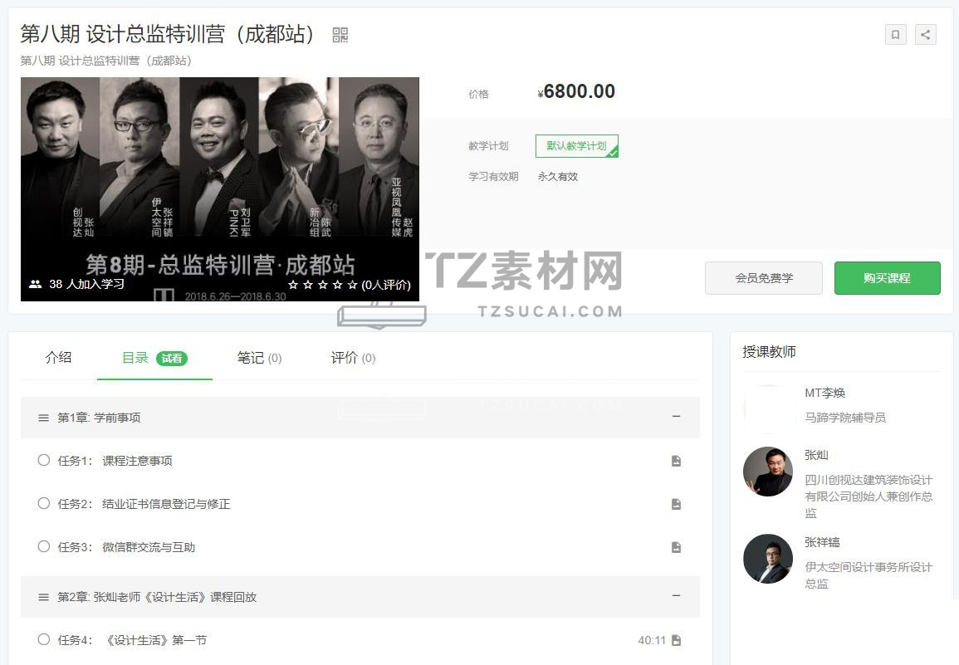959x665 pixels.
Task: Open document icon for 《设计生活》第一节 task
Action: pyautogui.click(x=676, y=640)
